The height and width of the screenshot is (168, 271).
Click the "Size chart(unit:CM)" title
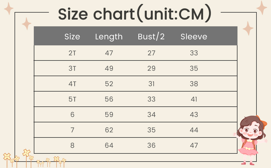pos(135,14)
